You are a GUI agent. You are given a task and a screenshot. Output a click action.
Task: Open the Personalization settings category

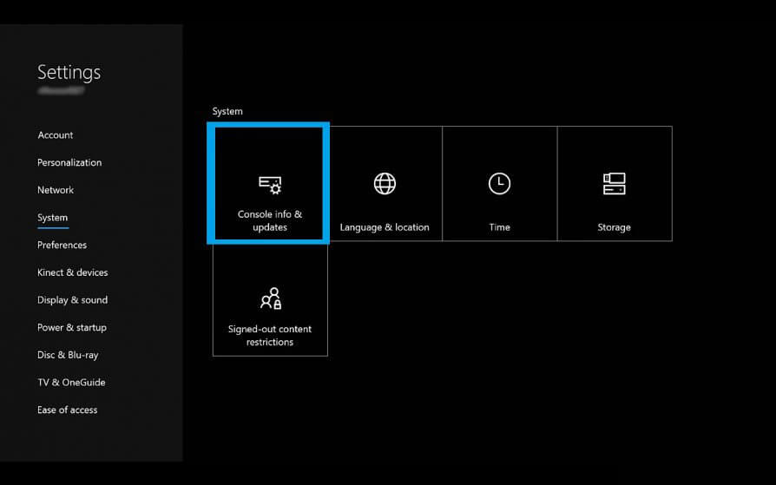click(69, 162)
